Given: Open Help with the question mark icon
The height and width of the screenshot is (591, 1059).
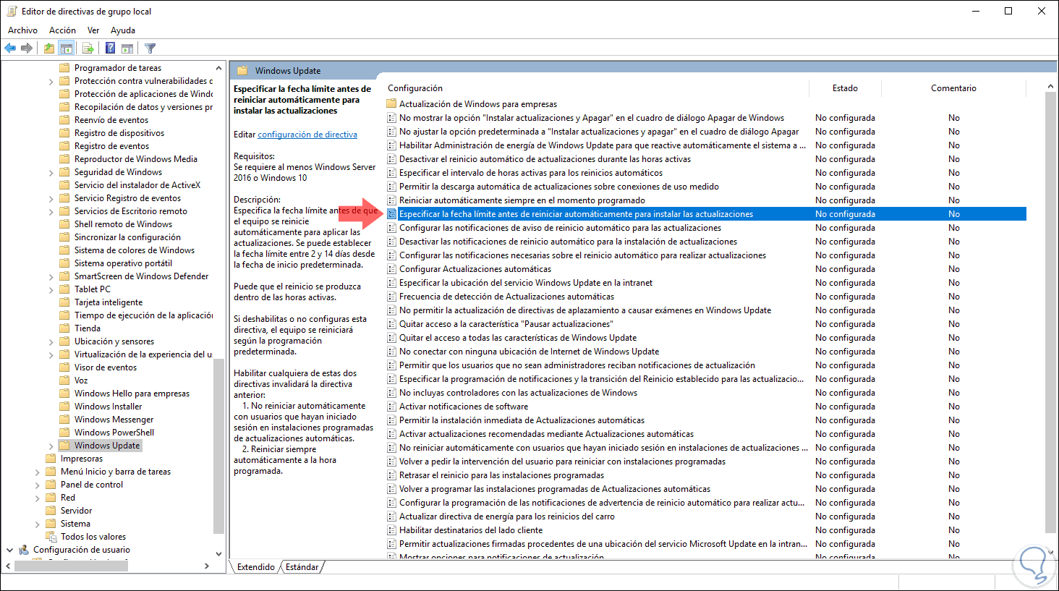Looking at the screenshot, I should [111, 48].
